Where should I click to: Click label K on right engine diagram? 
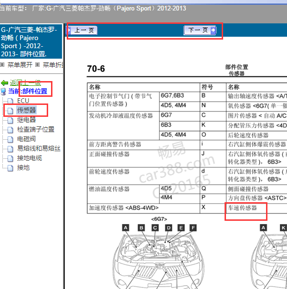pos(283,228)
